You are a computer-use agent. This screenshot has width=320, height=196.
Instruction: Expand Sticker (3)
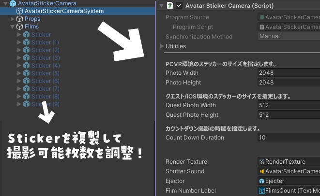19,57
